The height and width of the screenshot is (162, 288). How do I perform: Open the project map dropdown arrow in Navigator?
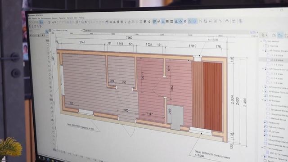[267, 35]
